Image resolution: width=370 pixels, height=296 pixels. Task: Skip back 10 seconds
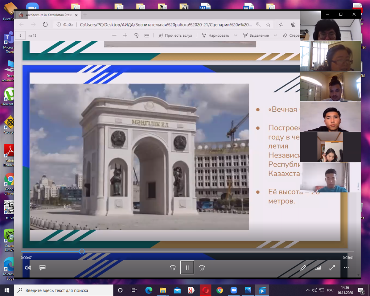click(x=173, y=268)
